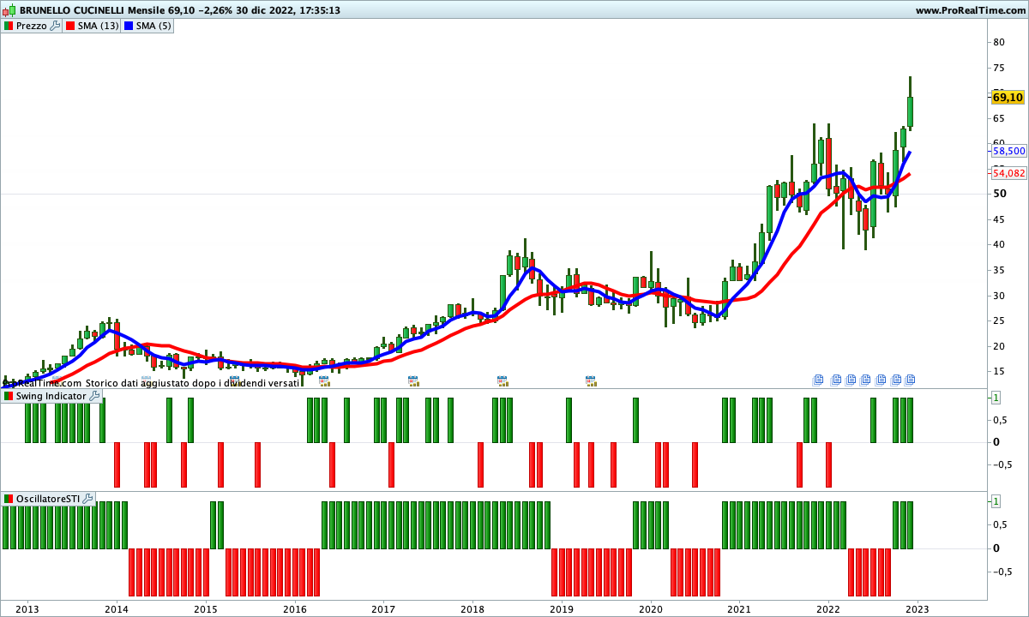The image size is (1029, 617).
Task: Select the Prezzo legend label
Action: [x=32, y=26]
